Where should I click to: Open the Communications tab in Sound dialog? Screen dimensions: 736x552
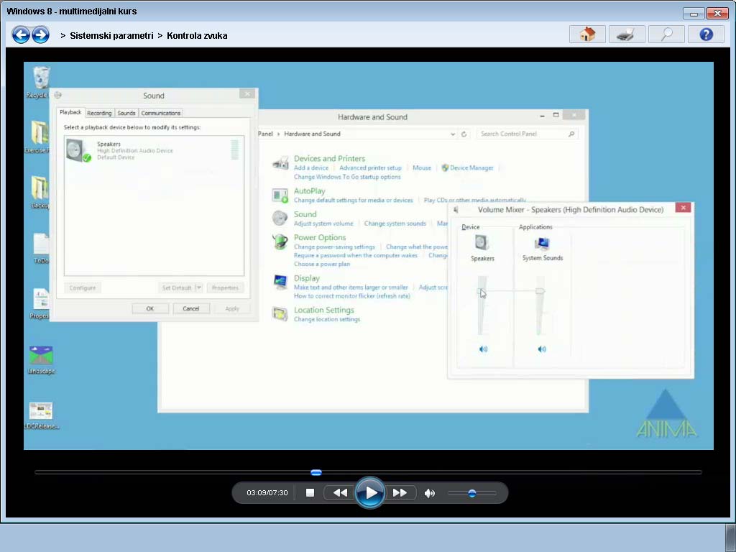pos(160,113)
